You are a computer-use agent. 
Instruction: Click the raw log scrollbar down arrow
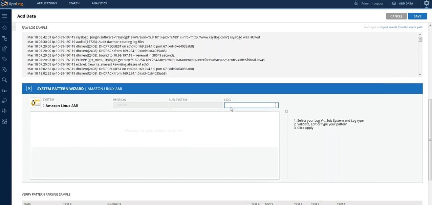(x=420, y=75)
